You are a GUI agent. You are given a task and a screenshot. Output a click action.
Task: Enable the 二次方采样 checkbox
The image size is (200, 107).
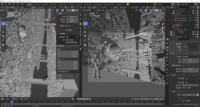point(183,100)
